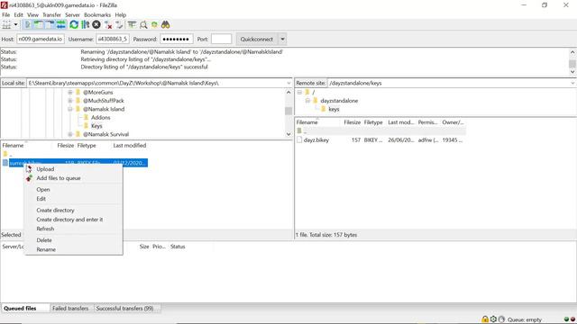Click the gear icon in the status bar
Image resolution: width=577 pixels, height=324 pixels.
click(493, 319)
